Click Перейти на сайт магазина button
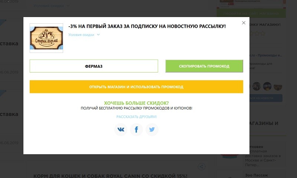 point(251,13)
